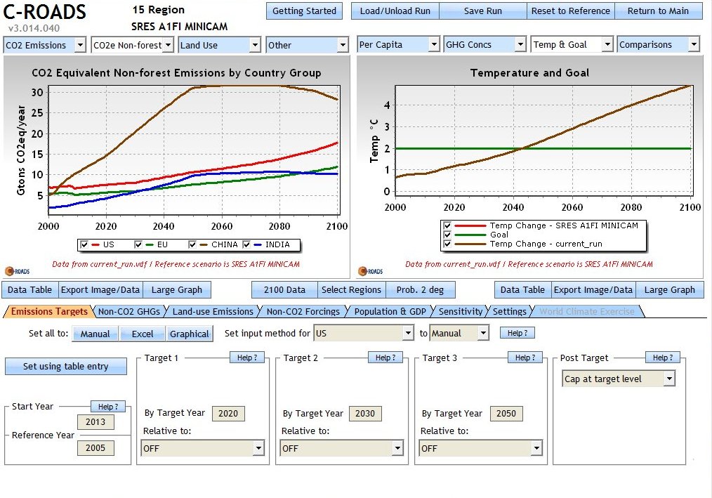Open left graph Data Table

click(x=30, y=290)
